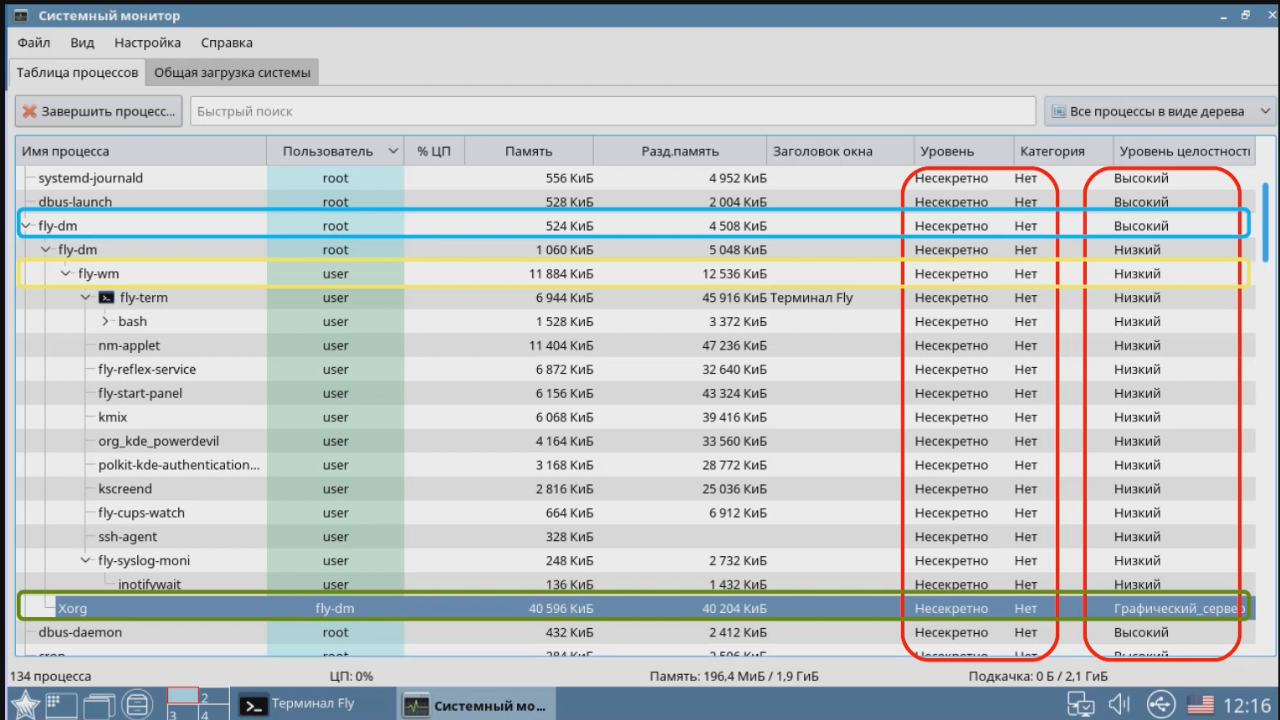
Task: Open the Файл menu
Action: tap(33, 43)
